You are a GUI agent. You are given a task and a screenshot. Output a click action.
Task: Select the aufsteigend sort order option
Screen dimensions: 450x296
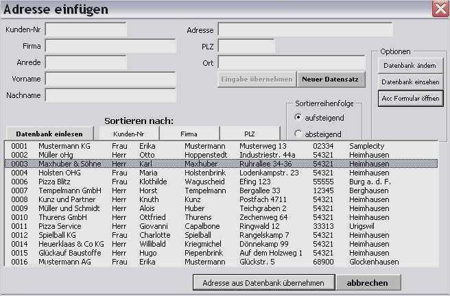tap(298, 117)
